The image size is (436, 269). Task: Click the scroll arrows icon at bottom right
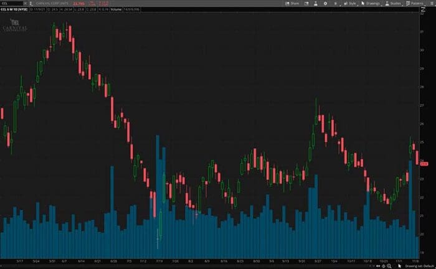point(378,266)
